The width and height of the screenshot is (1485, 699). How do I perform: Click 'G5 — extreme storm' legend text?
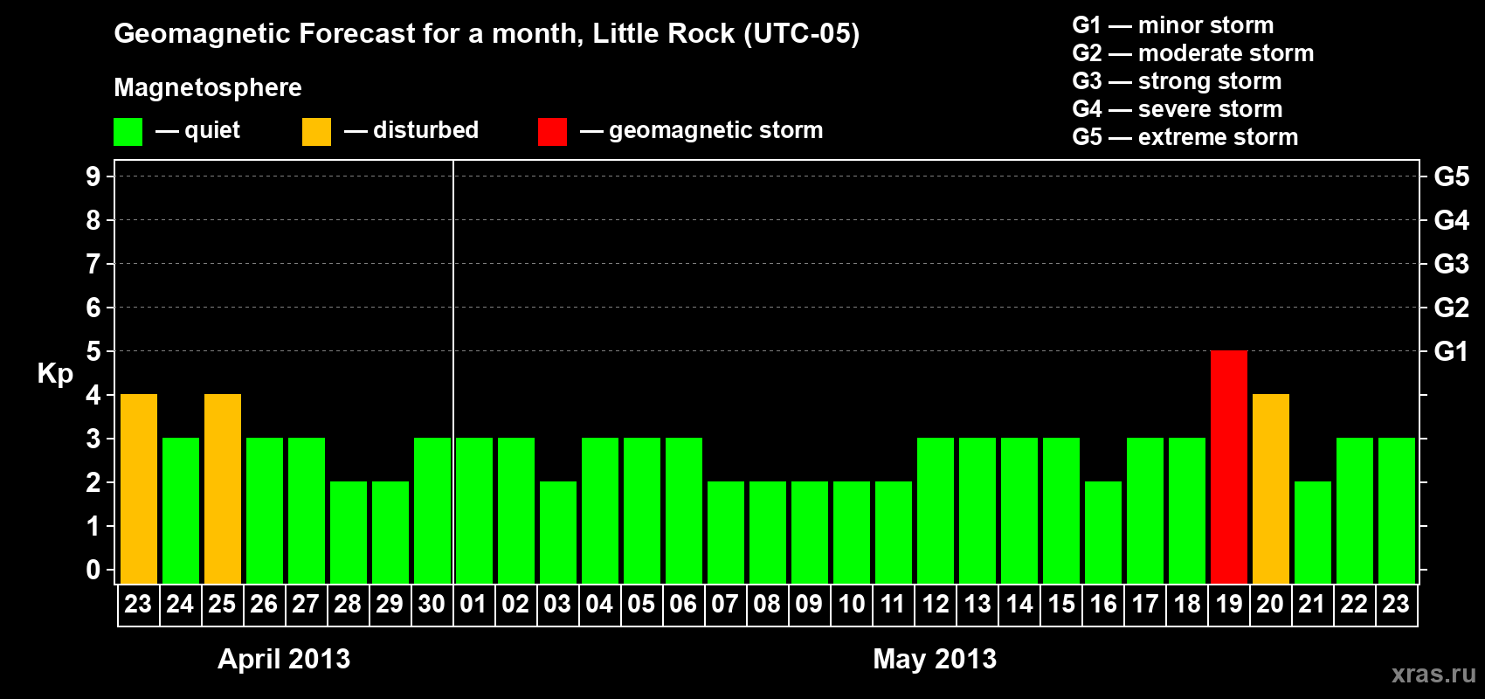[1185, 137]
